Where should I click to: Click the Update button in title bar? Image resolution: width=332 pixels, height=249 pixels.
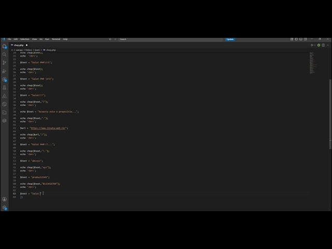(230, 39)
